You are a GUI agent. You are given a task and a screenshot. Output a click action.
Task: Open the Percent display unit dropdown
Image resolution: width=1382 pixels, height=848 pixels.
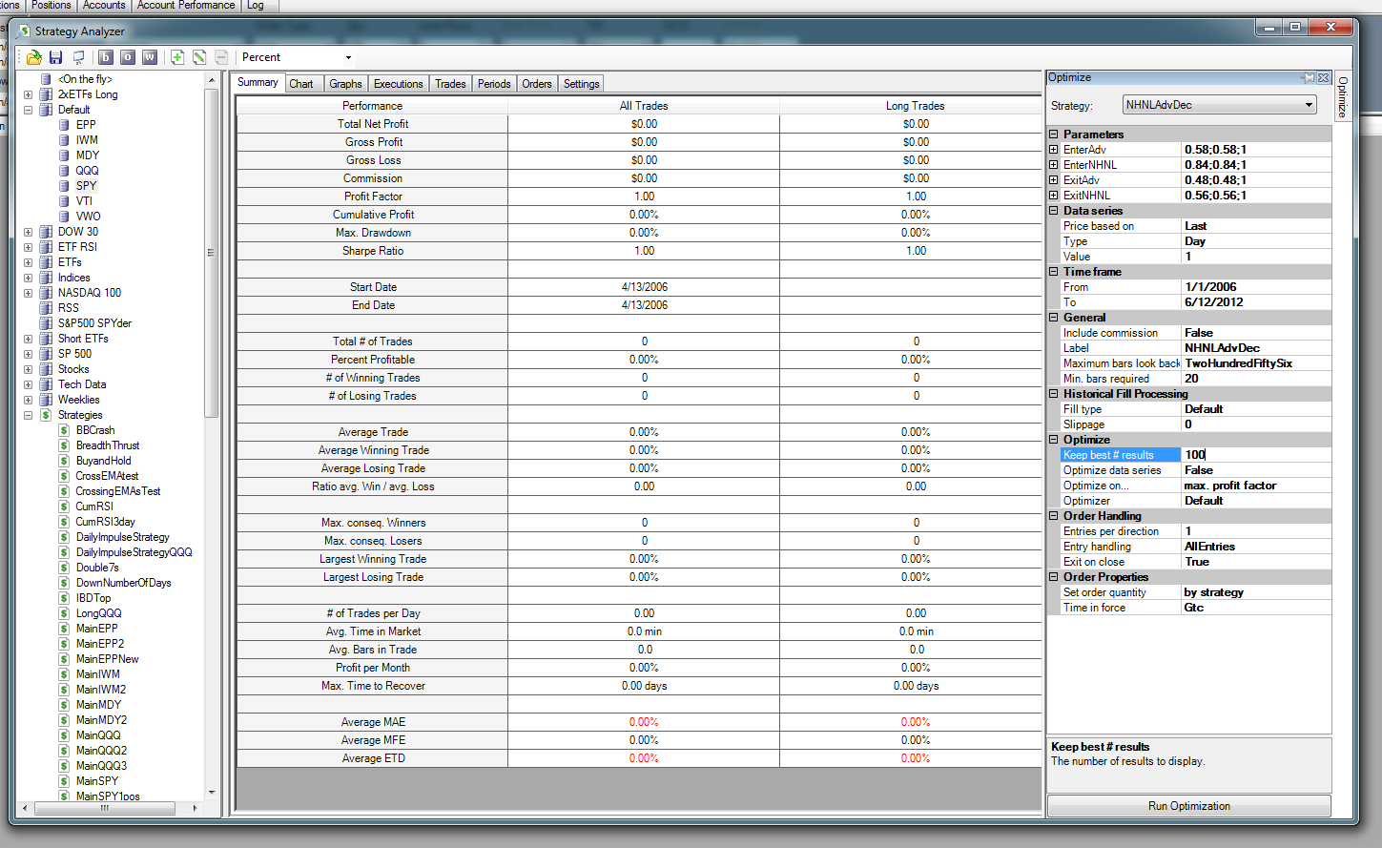[x=348, y=57]
